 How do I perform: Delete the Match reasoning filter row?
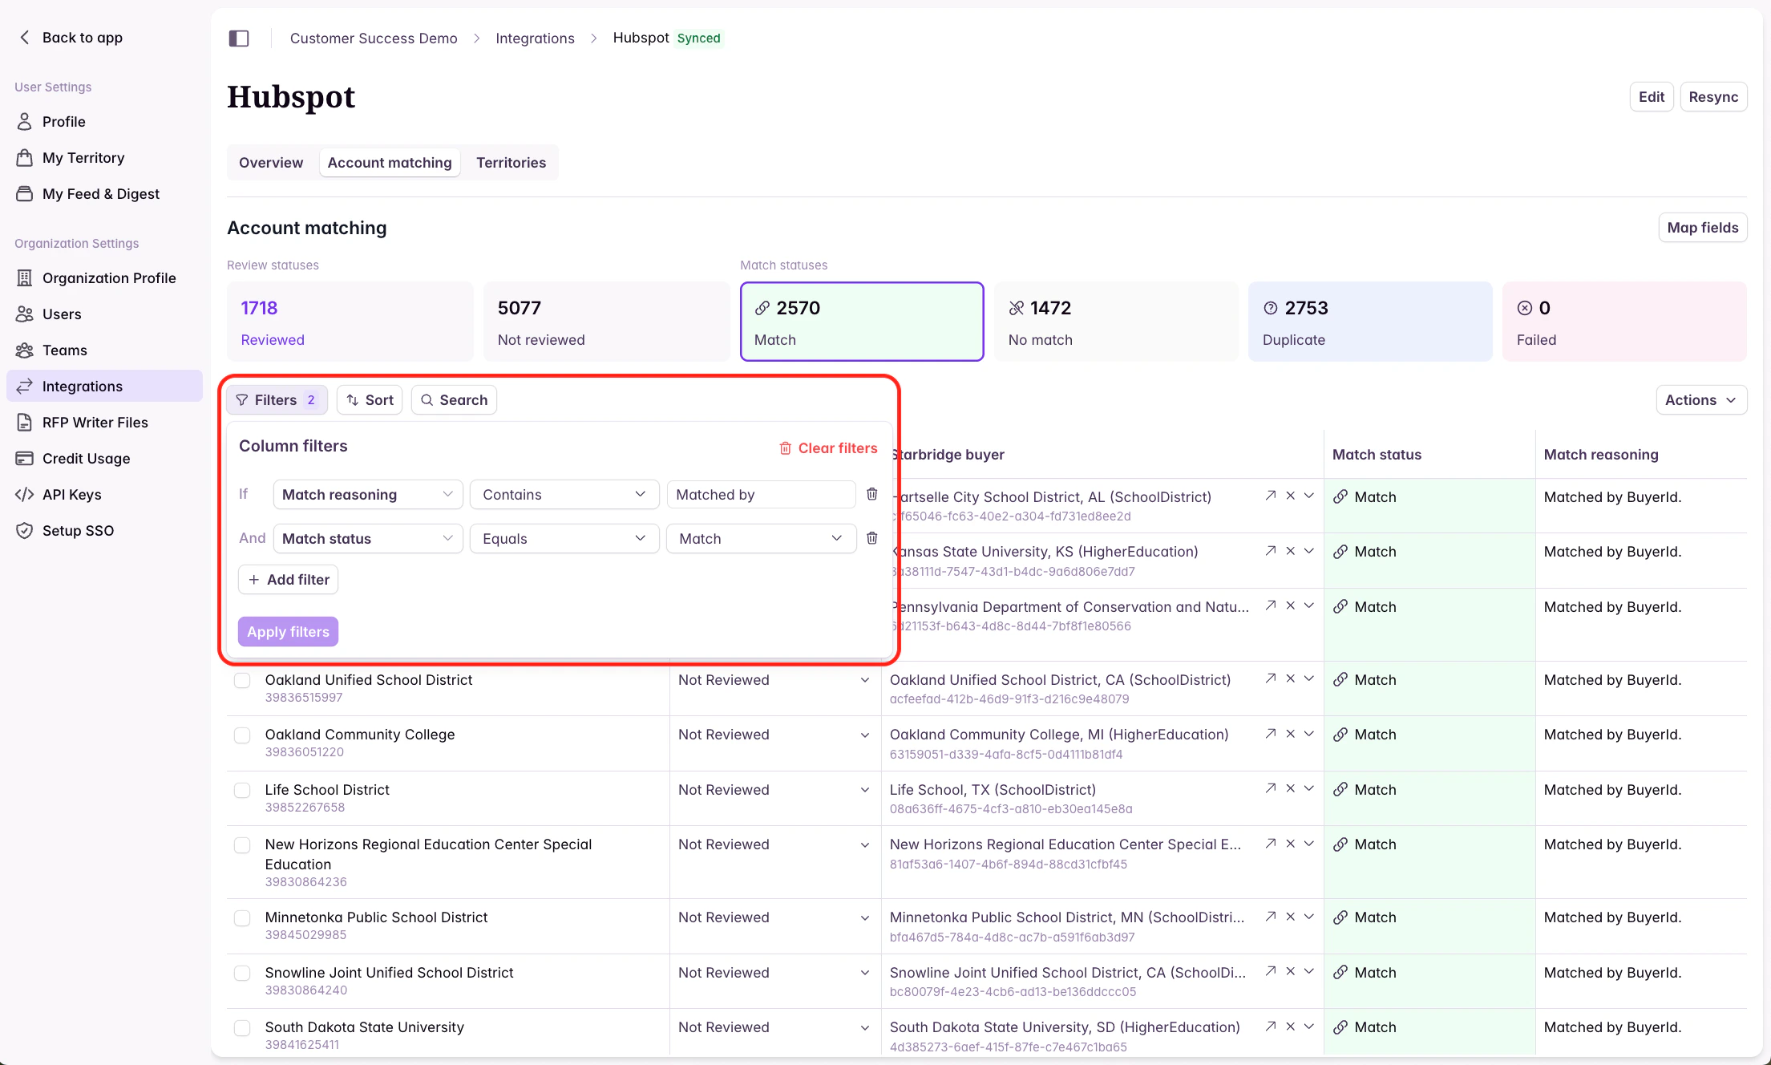(x=871, y=494)
